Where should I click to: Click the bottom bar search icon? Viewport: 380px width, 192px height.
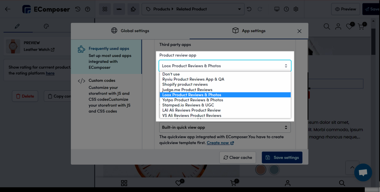tap(342, 183)
